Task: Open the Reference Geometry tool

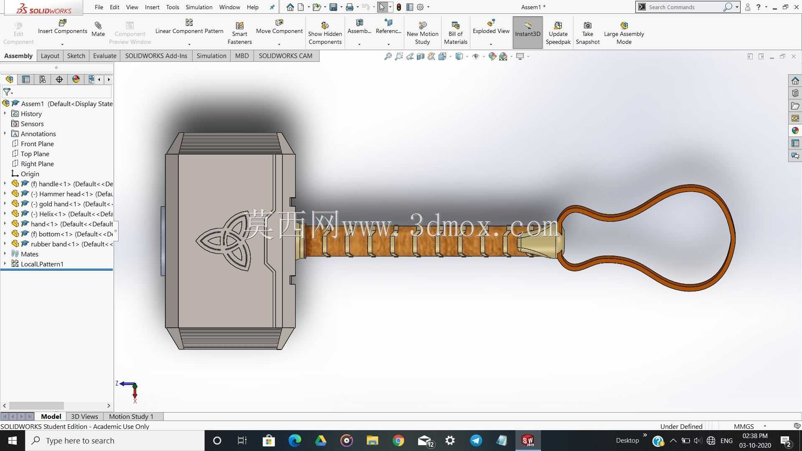Action: (x=388, y=27)
